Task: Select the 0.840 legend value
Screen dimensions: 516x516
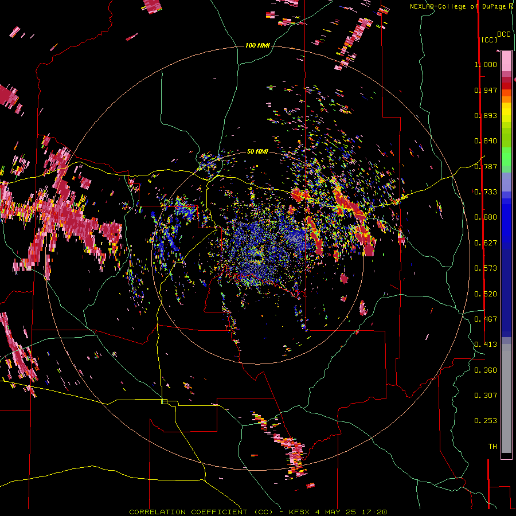Action: 486,141
